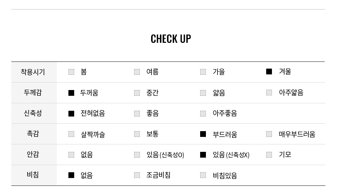Check the 기모 lining checkbox
Image resolution: width=339 pixels, height=195 pixels.
click(x=269, y=155)
